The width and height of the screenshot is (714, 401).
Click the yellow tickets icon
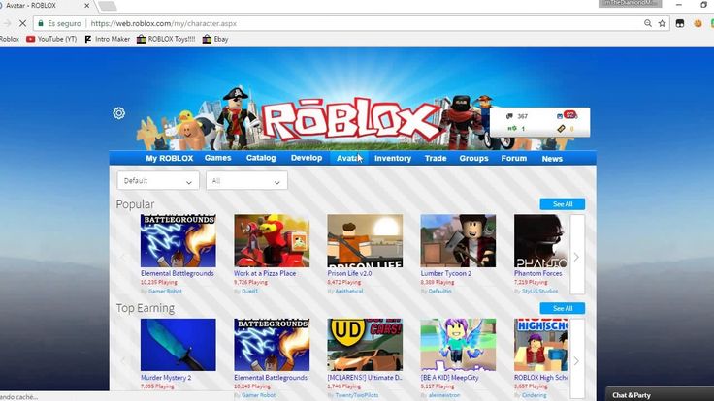tap(561, 129)
